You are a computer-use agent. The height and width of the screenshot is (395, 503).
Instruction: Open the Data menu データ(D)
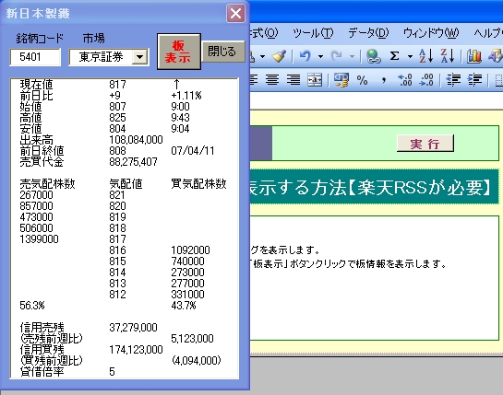pyautogui.click(x=368, y=32)
